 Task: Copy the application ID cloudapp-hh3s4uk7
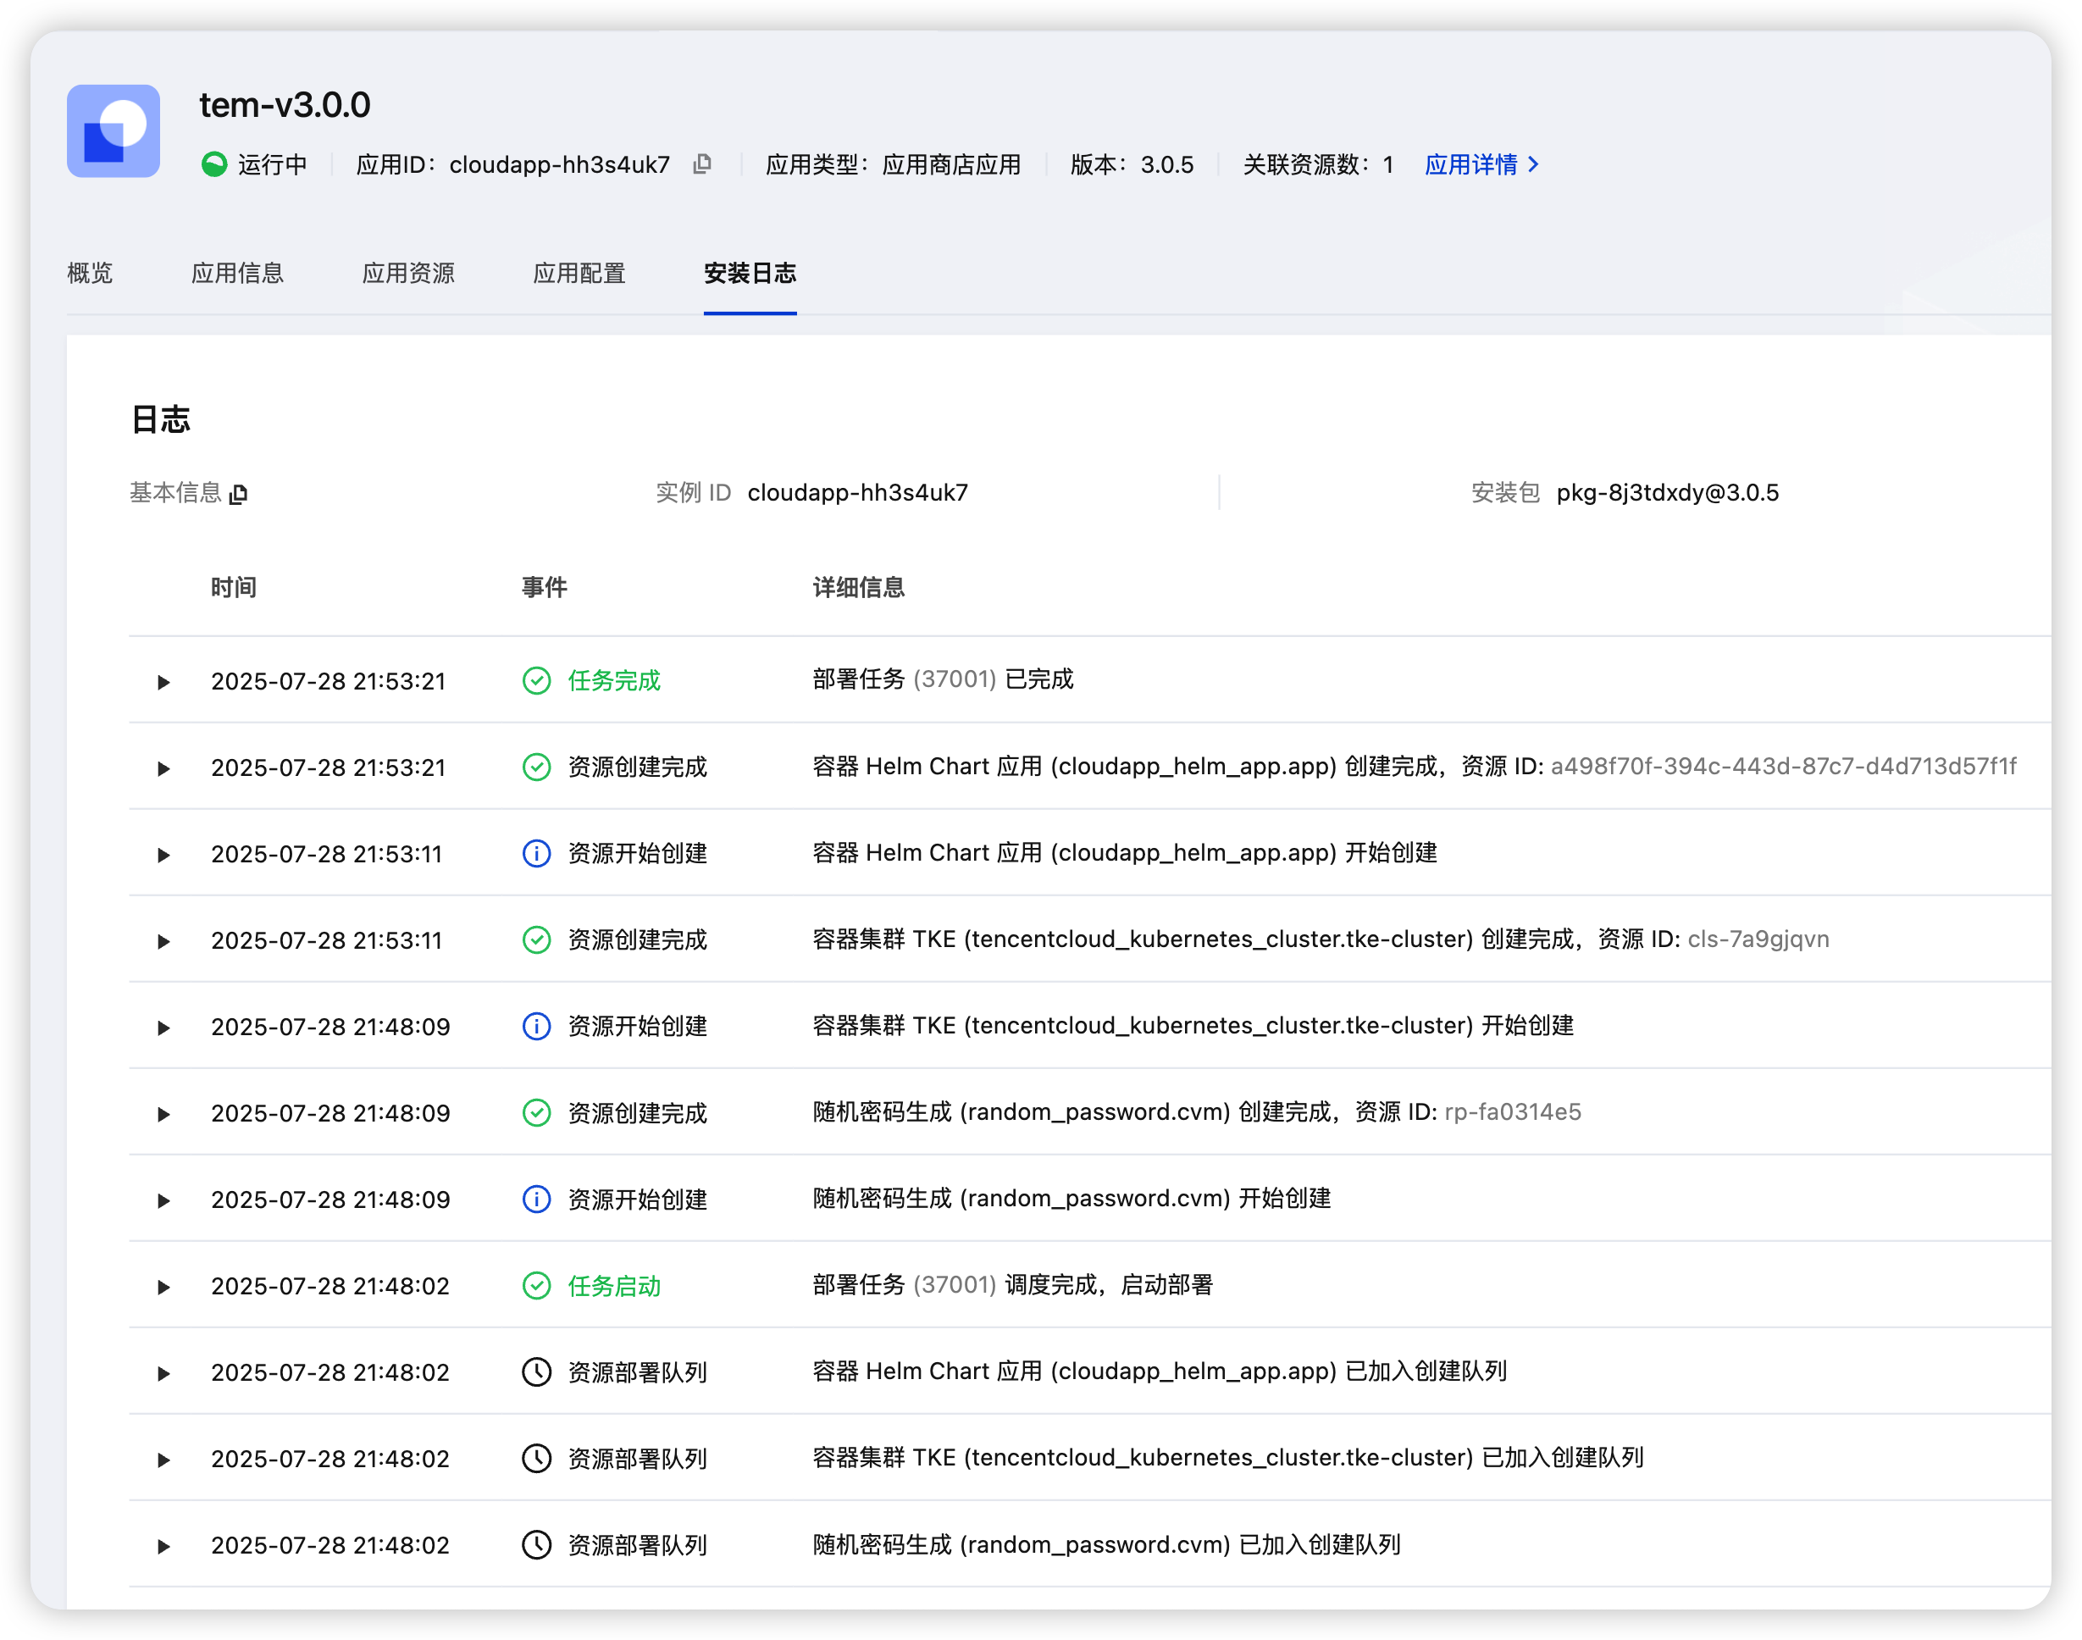tap(701, 164)
